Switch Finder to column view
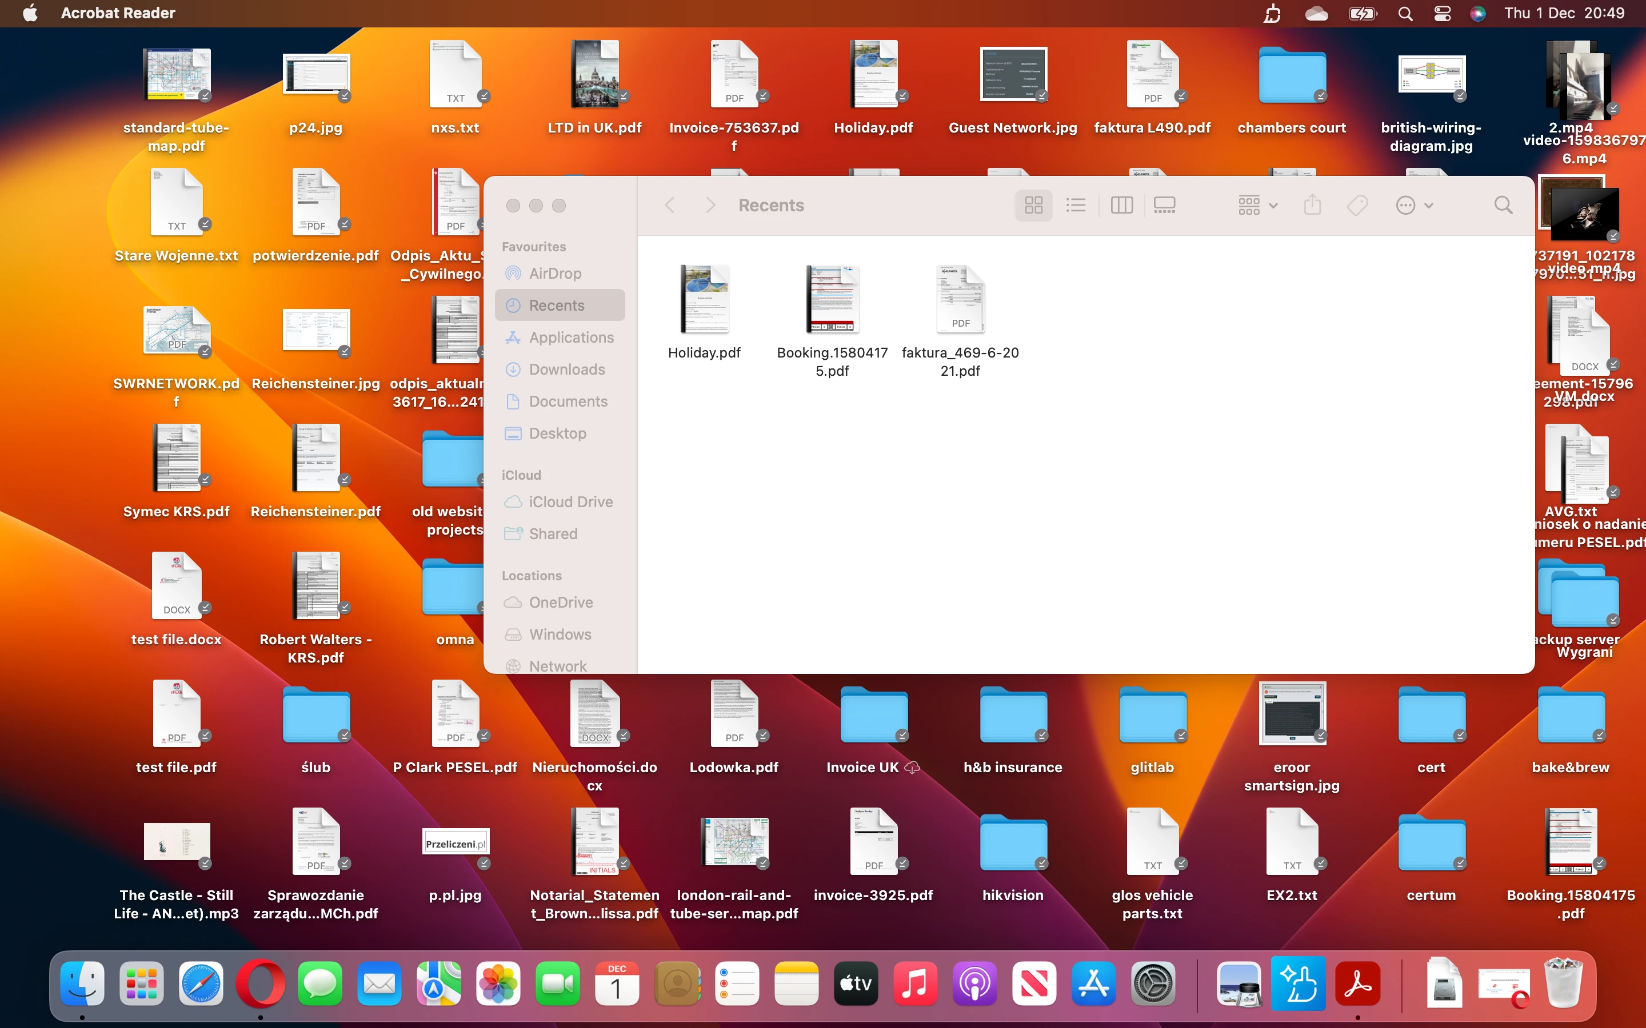 point(1121,206)
